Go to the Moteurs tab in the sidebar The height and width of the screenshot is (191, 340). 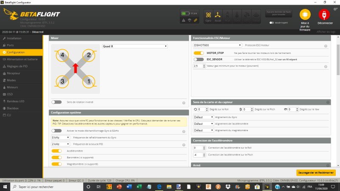click(13, 87)
